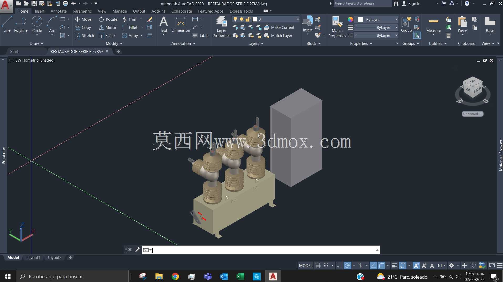The width and height of the screenshot is (503, 282).
Task: Toggle lineweight display in status bar
Action: point(394,265)
